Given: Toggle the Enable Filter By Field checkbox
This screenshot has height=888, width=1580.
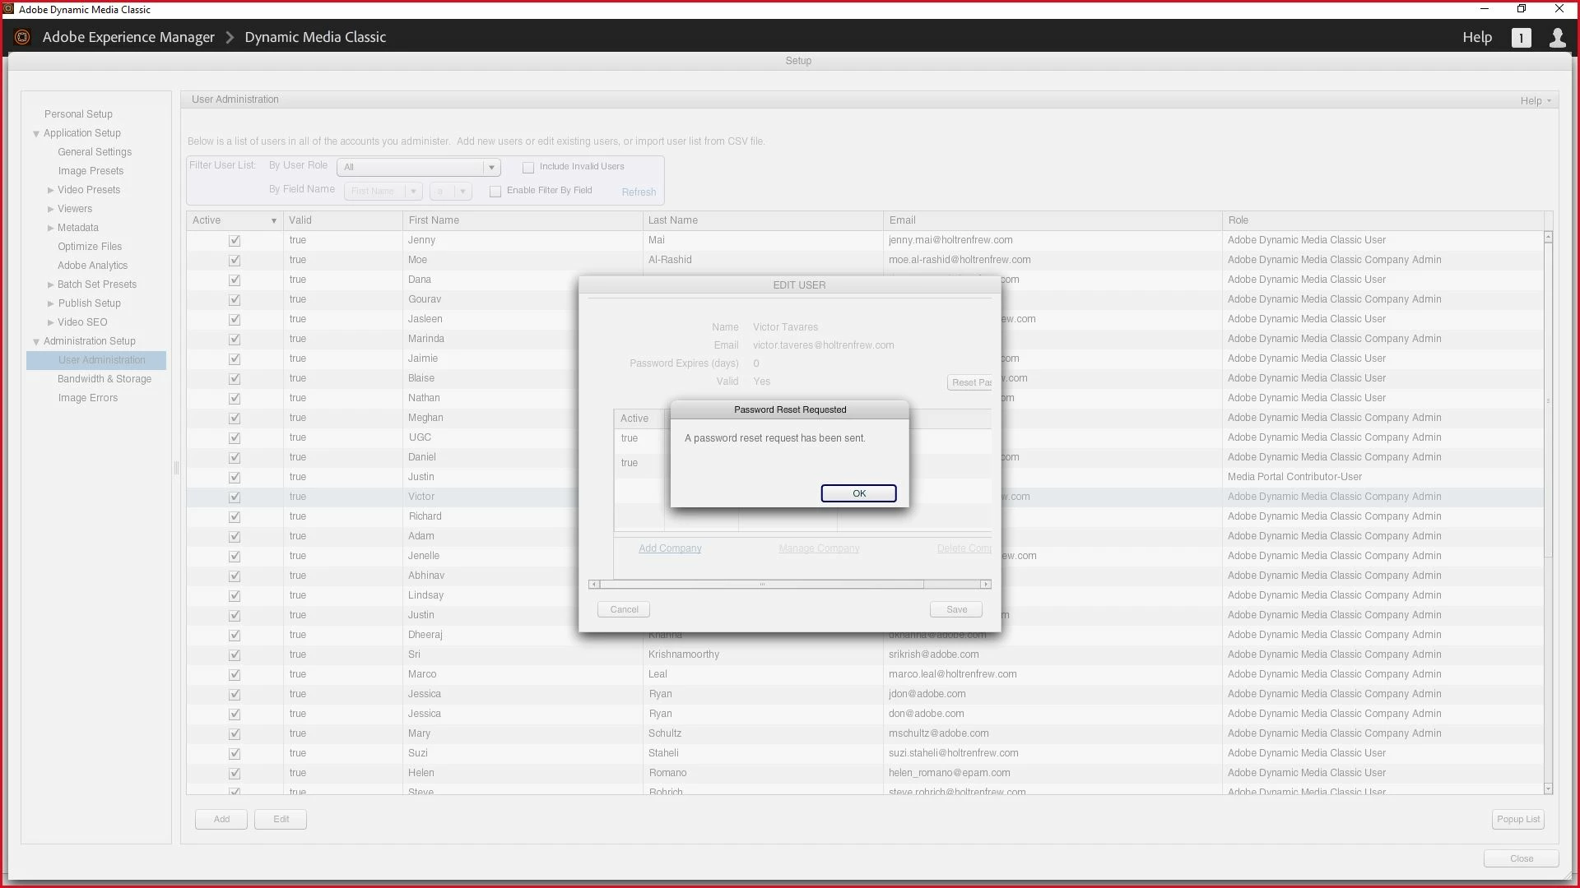Looking at the screenshot, I should [x=495, y=191].
